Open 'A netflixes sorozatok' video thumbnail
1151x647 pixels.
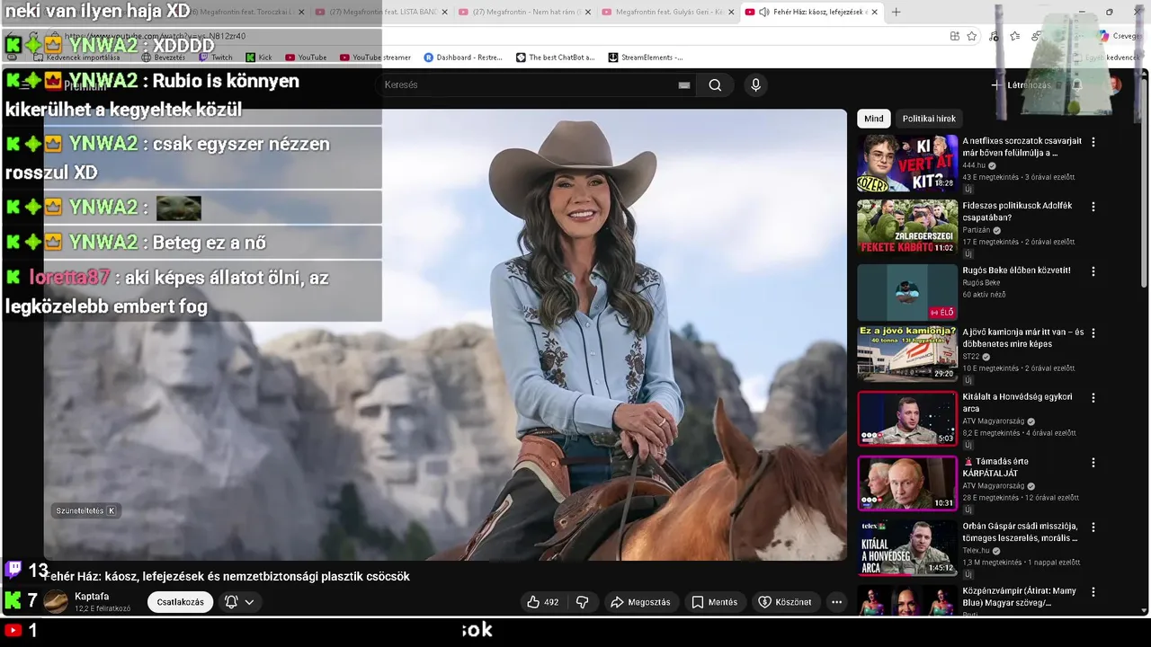click(907, 164)
